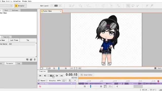This screenshot has height=91, width=162.
Task: Select the Timeline panel tab
Action: [x=42, y=71]
